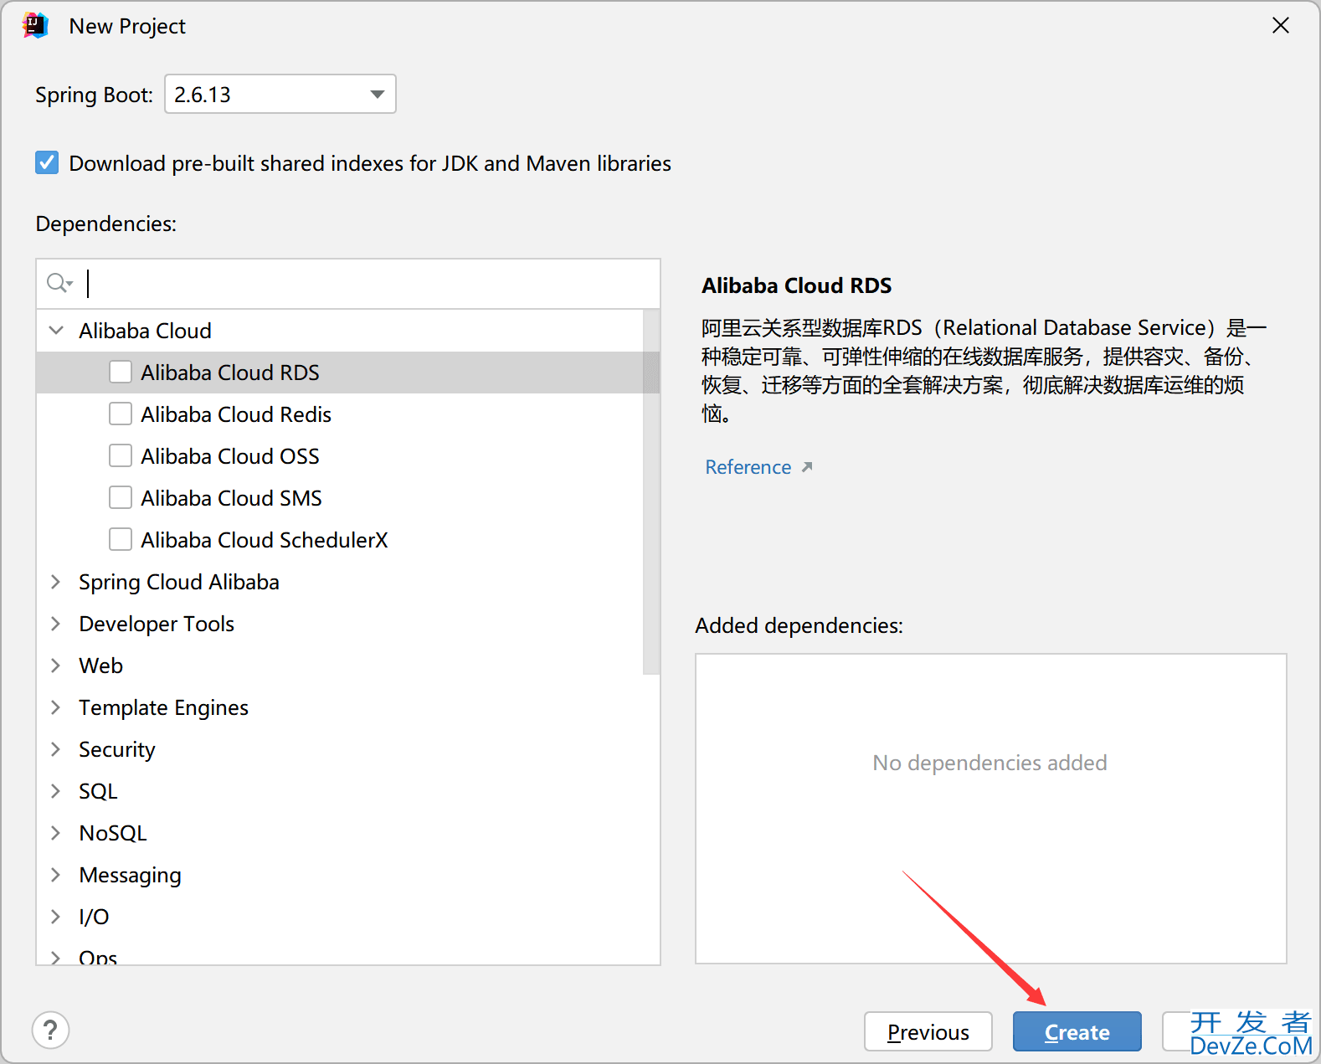
Task: Enable the Alibaba Cloud SMS checkbox
Action: click(121, 497)
